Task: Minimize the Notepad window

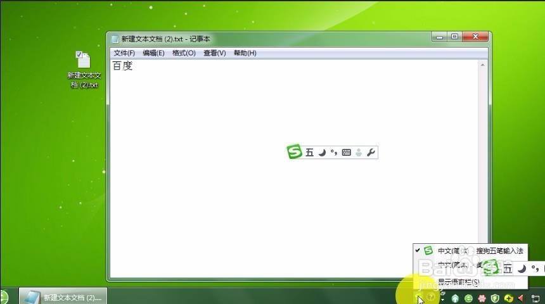Action: pos(440,37)
